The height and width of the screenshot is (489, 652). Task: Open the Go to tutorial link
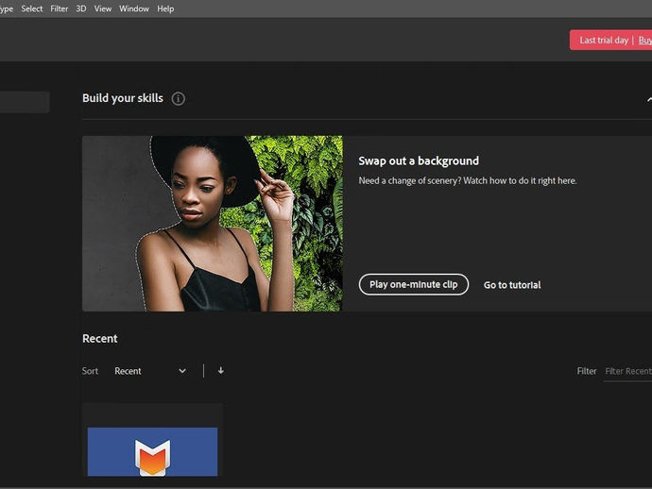point(512,285)
